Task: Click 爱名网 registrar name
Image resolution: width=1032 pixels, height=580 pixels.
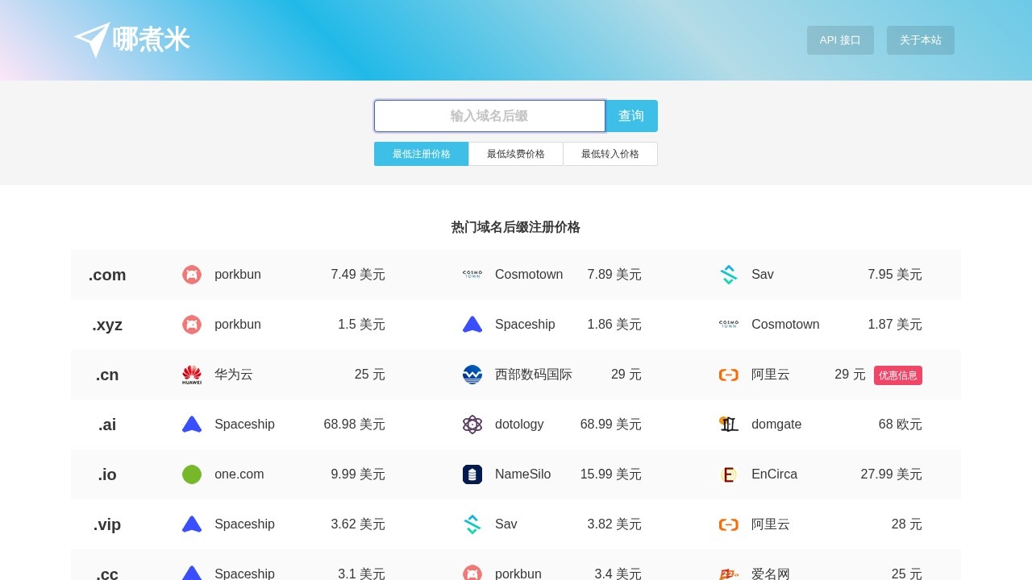Action: coord(771,574)
